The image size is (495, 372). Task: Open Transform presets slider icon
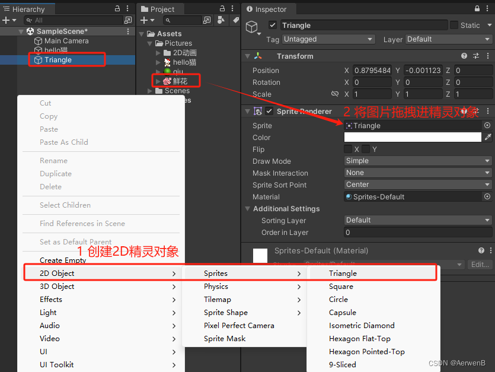click(476, 56)
